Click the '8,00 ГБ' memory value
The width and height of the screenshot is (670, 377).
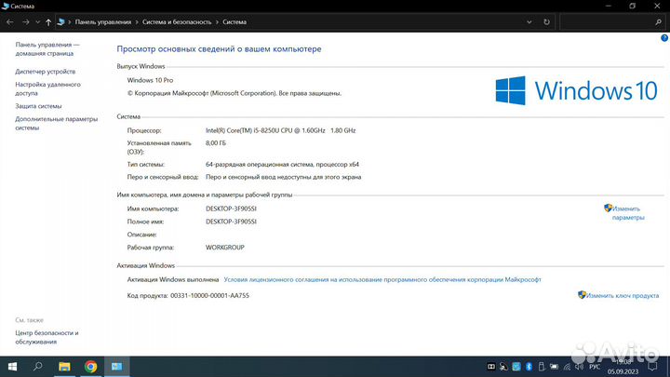216,142
